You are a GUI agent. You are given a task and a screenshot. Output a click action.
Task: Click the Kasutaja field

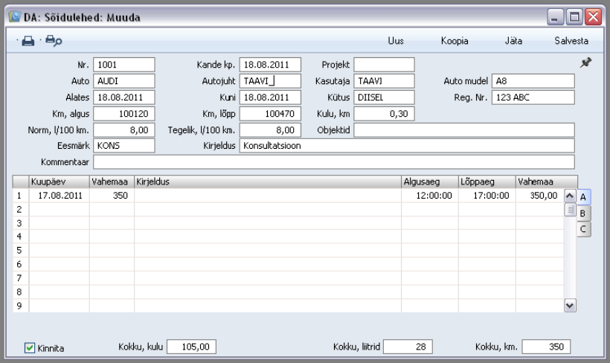pos(384,81)
